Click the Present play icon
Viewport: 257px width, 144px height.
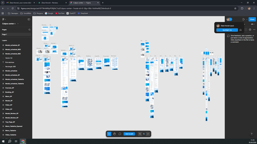tap(244, 19)
